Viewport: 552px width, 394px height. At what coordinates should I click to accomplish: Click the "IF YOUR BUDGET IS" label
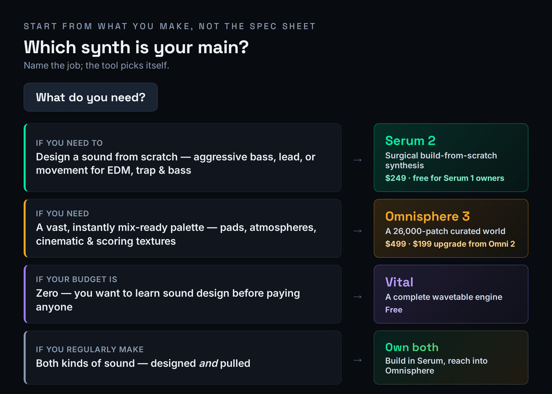tap(76, 279)
